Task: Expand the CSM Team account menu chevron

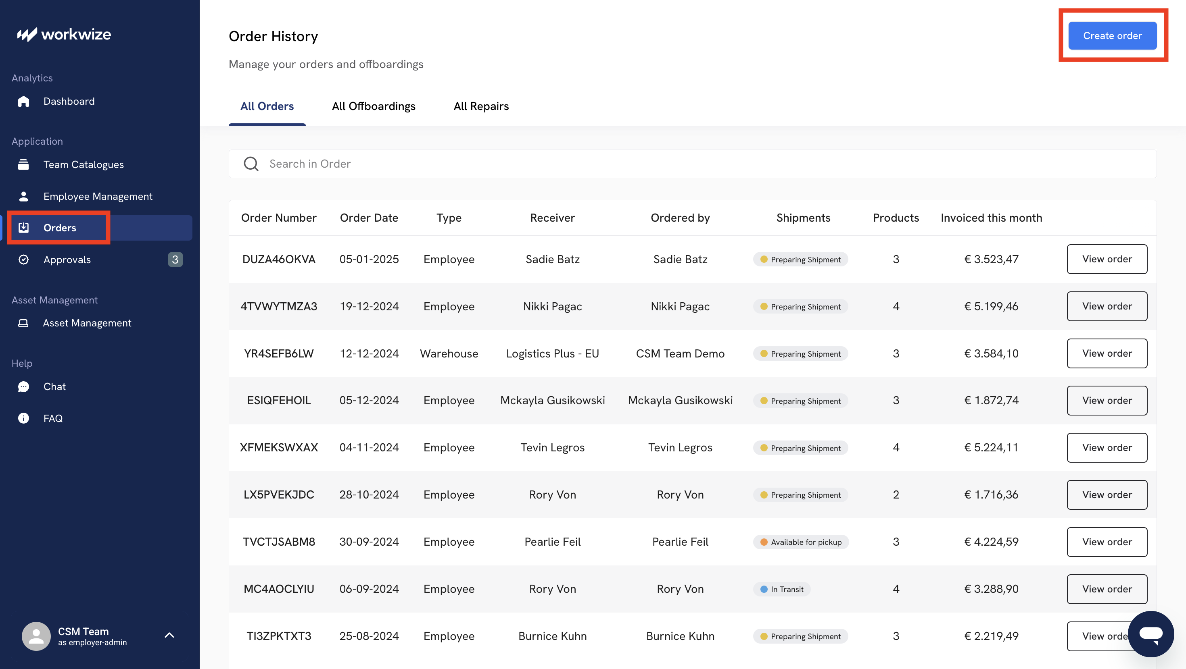Action: [x=169, y=636]
